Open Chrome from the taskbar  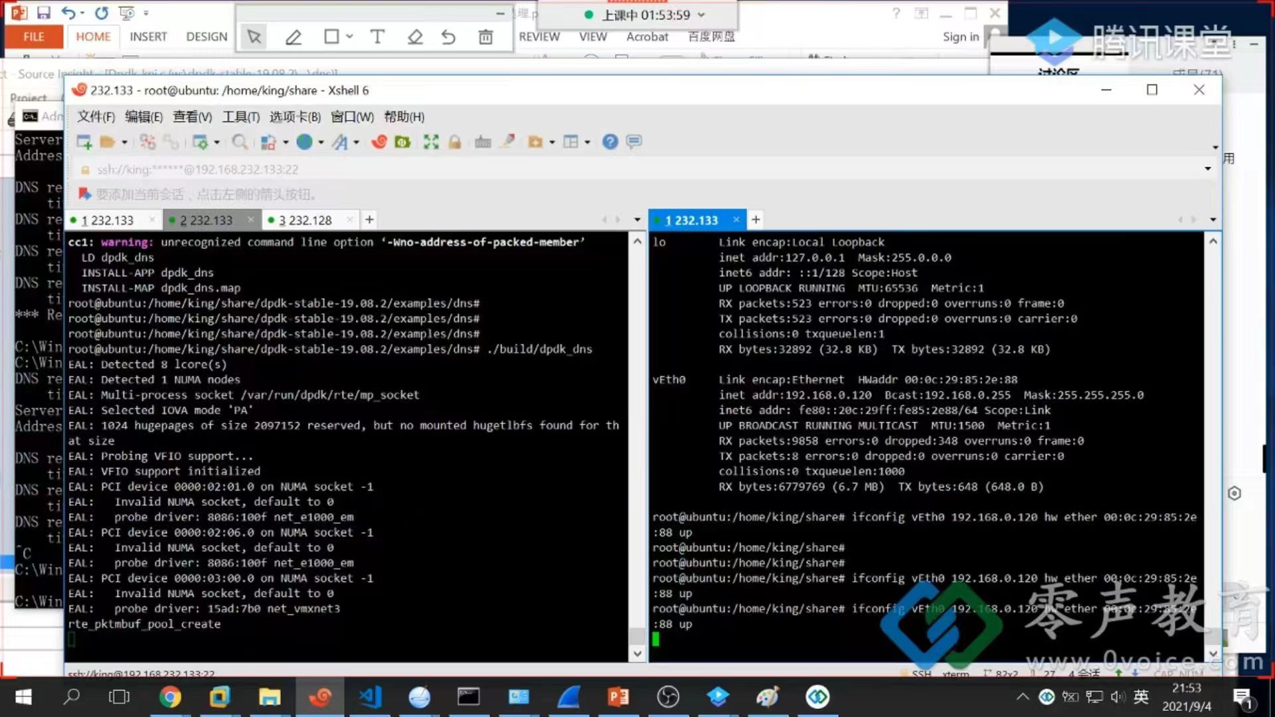point(171,697)
